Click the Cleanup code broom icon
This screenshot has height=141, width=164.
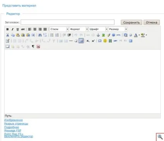(109, 35)
